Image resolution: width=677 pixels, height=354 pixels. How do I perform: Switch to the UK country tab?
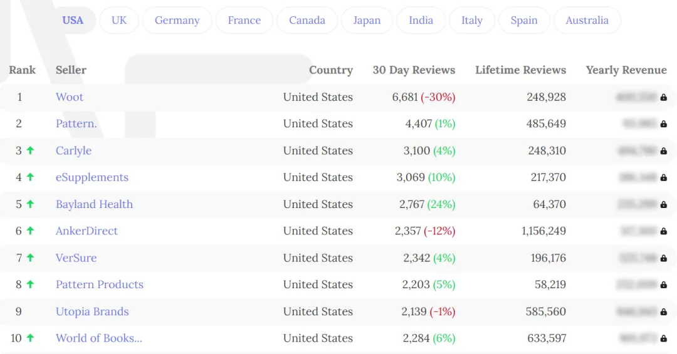(x=119, y=20)
